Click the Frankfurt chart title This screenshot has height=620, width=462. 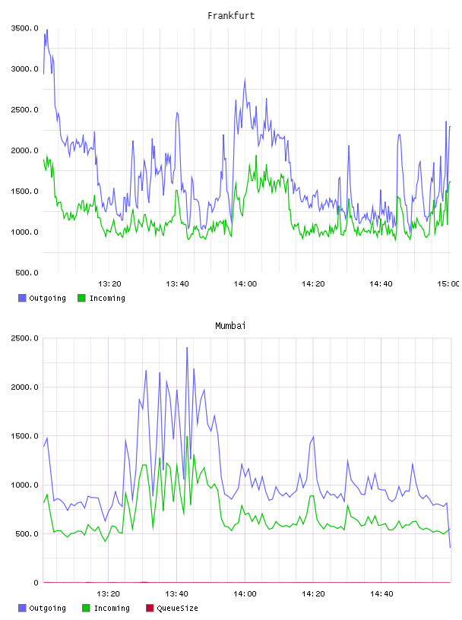click(x=231, y=16)
